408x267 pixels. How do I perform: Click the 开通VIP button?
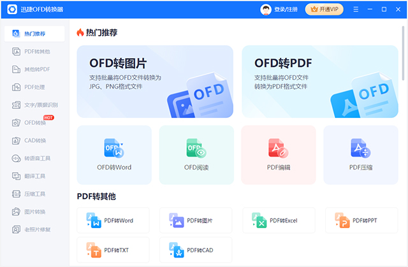tap(324, 10)
